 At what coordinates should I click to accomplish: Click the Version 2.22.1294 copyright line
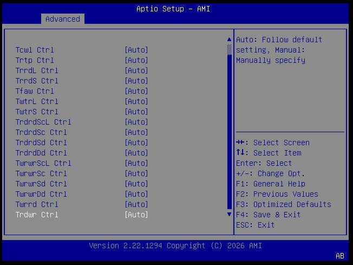[x=175, y=245]
